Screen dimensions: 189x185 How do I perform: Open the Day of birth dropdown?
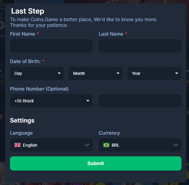click(37, 73)
